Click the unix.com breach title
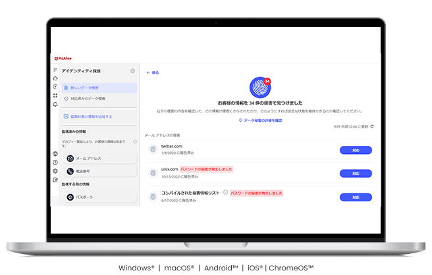This screenshot has height=275, width=432. click(x=169, y=169)
